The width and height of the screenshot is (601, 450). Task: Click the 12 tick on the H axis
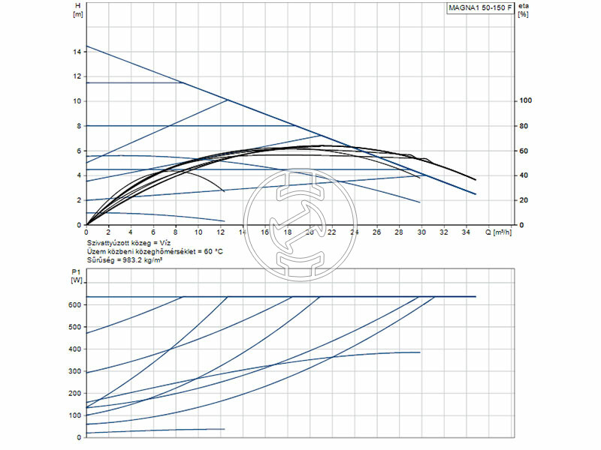click(x=77, y=76)
